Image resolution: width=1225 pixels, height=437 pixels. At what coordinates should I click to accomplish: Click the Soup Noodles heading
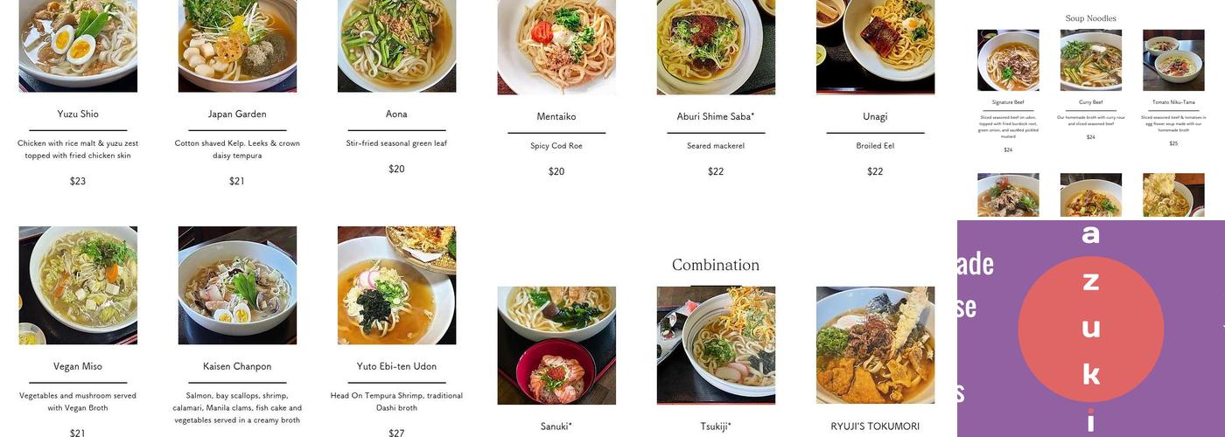pyautogui.click(x=1090, y=18)
